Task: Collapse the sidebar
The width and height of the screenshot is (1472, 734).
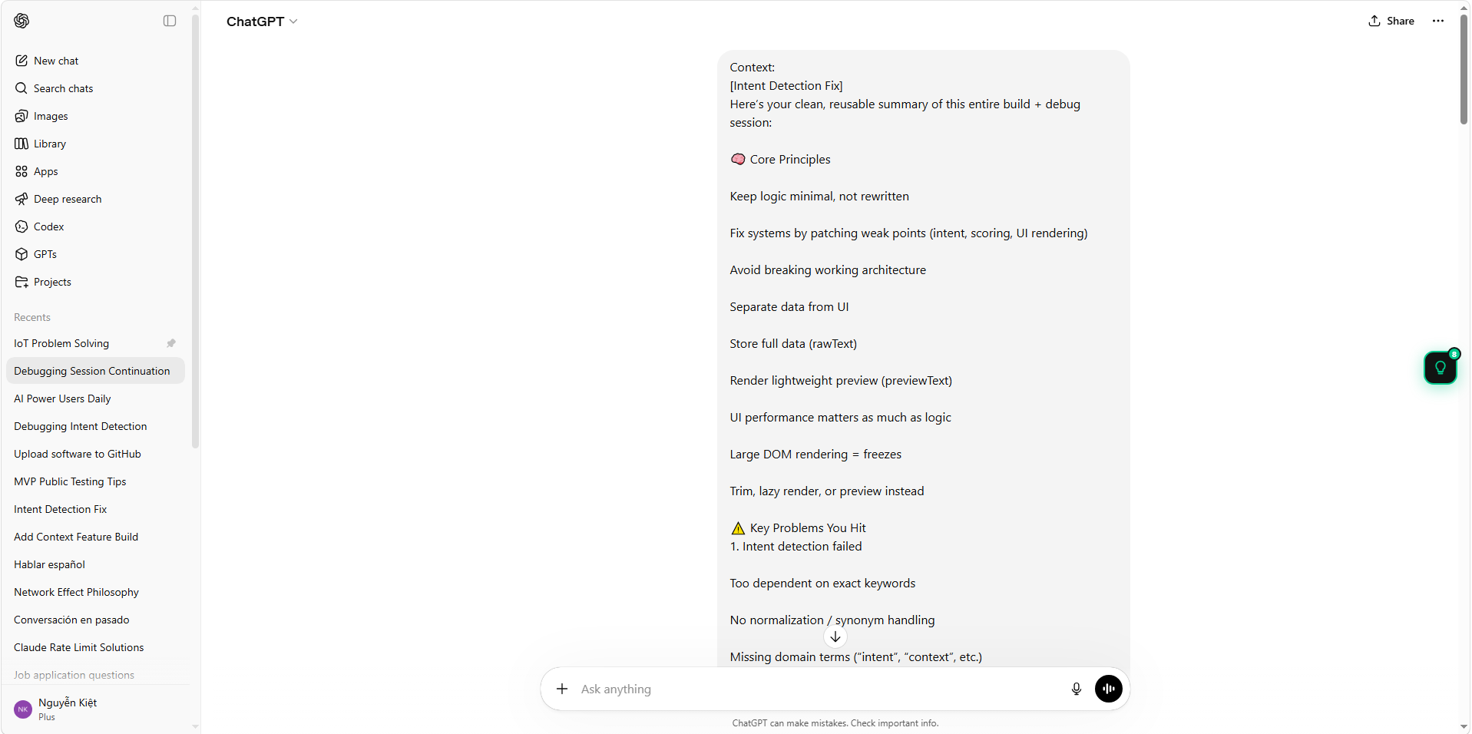Action: pos(169,21)
